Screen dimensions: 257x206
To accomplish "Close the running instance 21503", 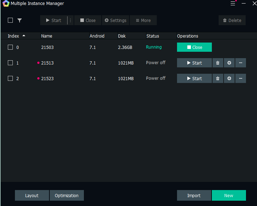I will 194,47.
